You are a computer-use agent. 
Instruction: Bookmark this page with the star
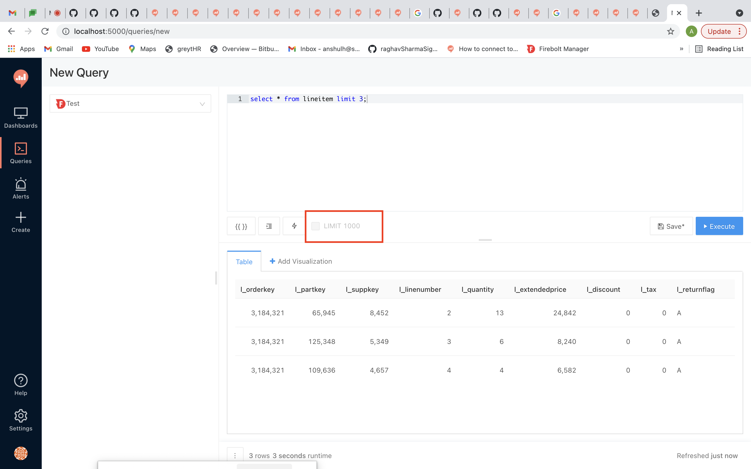tap(671, 31)
